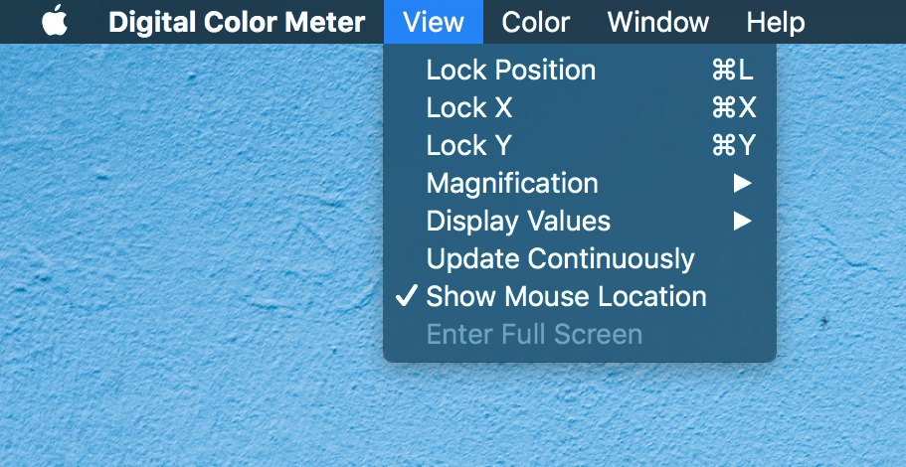Expand the Display Values submenu arrow
Image resolution: width=906 pixels, height=467 pixels.
(743, 222)
